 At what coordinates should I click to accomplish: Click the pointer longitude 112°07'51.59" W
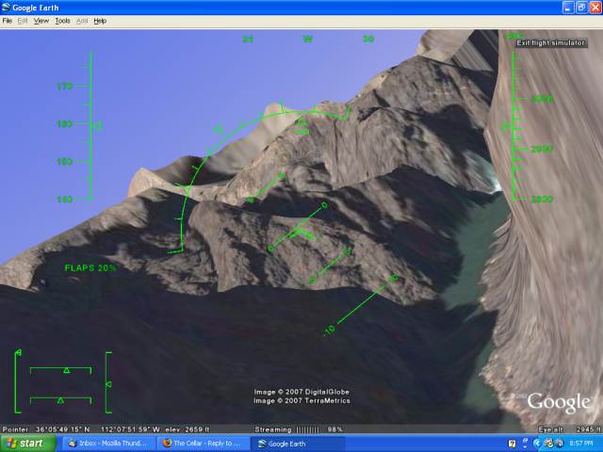coord(130,429)
